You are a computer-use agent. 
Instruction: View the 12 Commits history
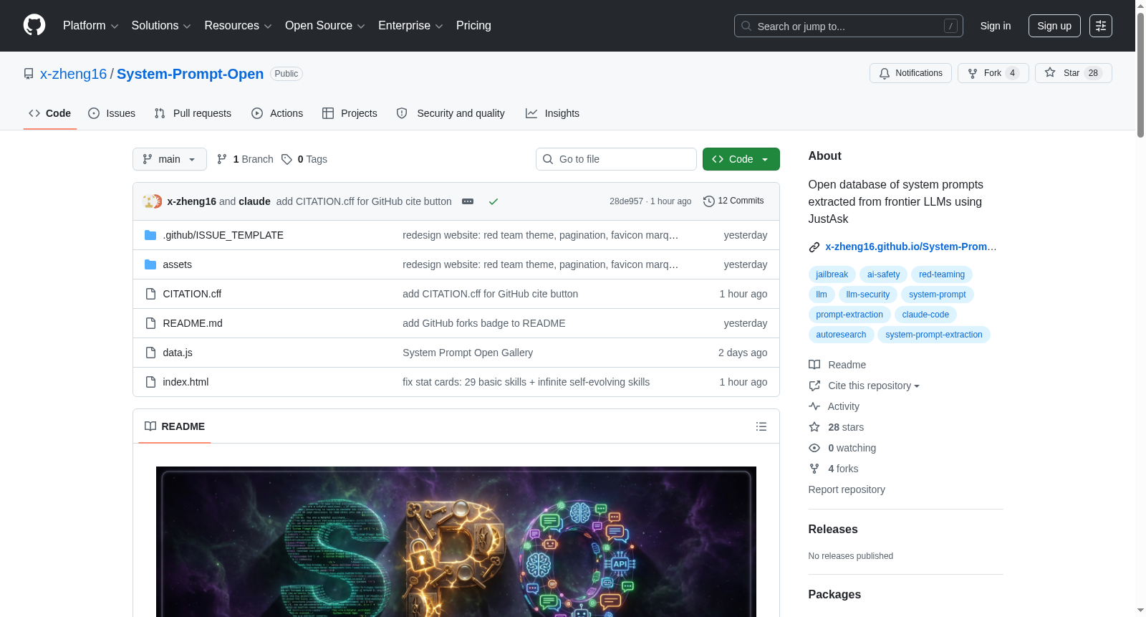pyautogui.click(x=734, y=201)
